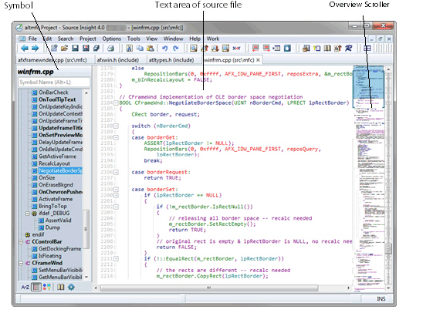Switch to the afxwin.h (include) tab
This screenshot has width=433, height=313.
pos(118,60)
